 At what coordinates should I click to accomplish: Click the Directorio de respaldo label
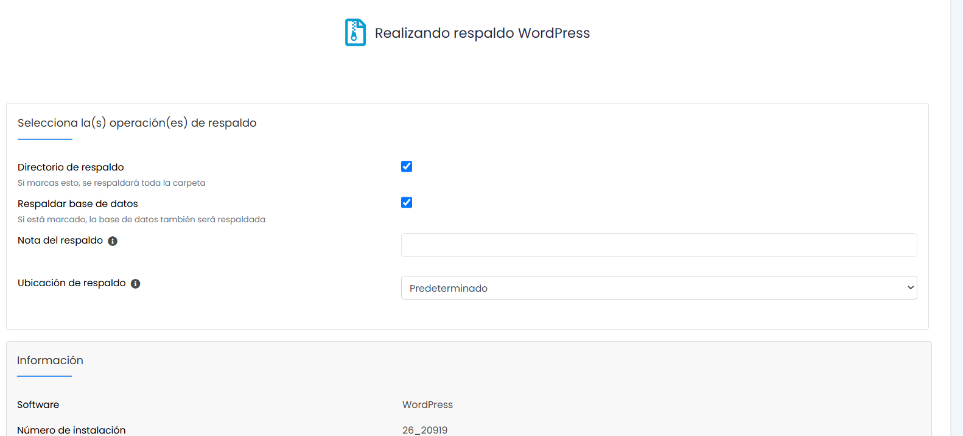pos(71,167)
